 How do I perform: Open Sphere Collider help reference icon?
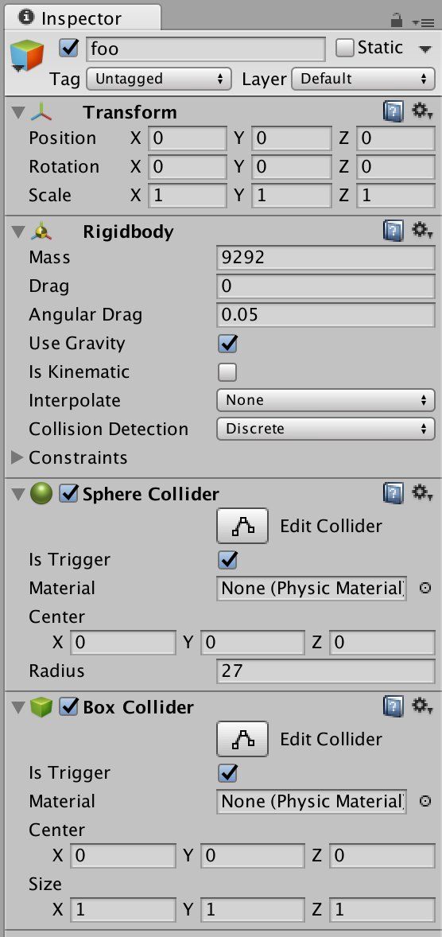(393, 494)
